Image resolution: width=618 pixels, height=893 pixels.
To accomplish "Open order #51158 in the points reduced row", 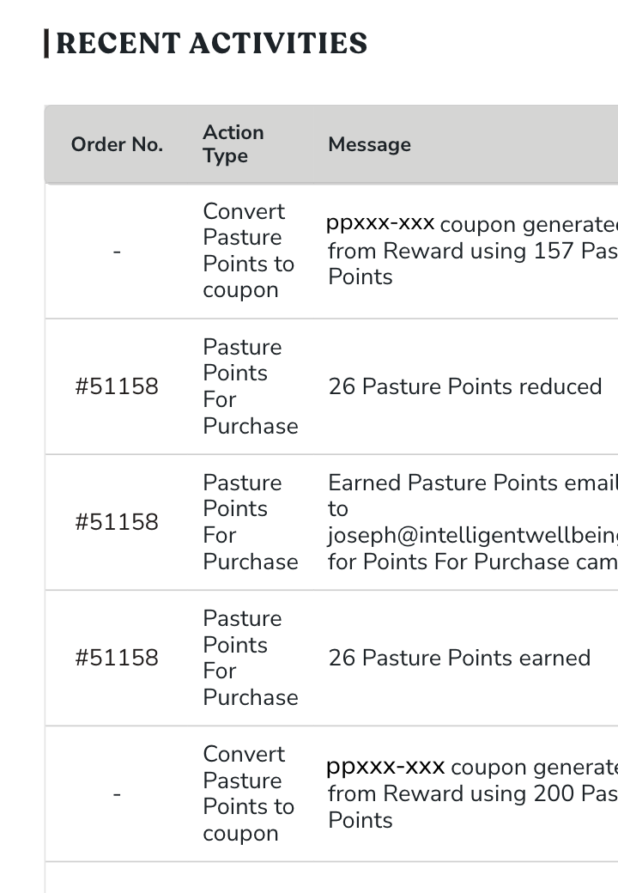I will coord(117,386).
